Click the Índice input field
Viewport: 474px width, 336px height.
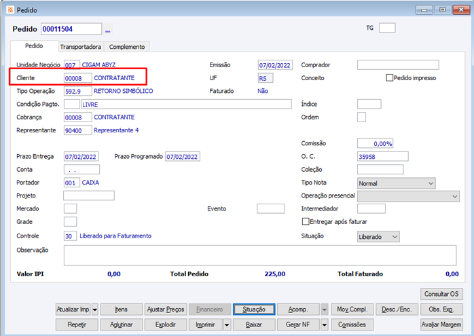(x=369, y=104)
